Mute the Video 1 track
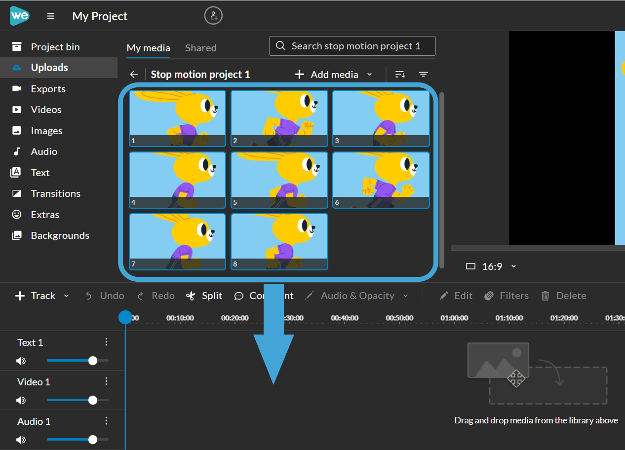 coord(21,400)
